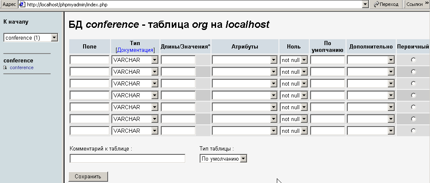Open the Дополнительно dropdown in second row
This screenshot has height=183, width=430.
click(371, 72)
